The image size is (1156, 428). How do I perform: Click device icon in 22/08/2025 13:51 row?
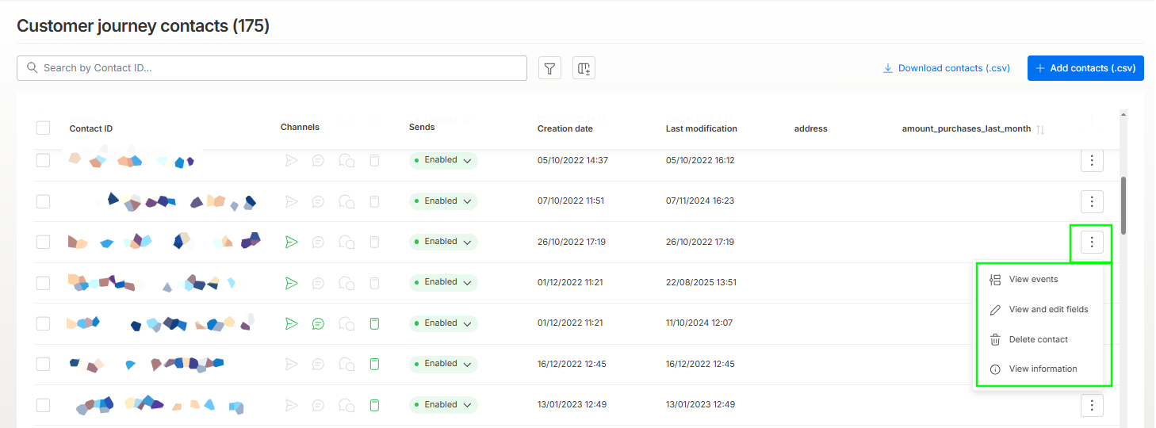(375, 282)
